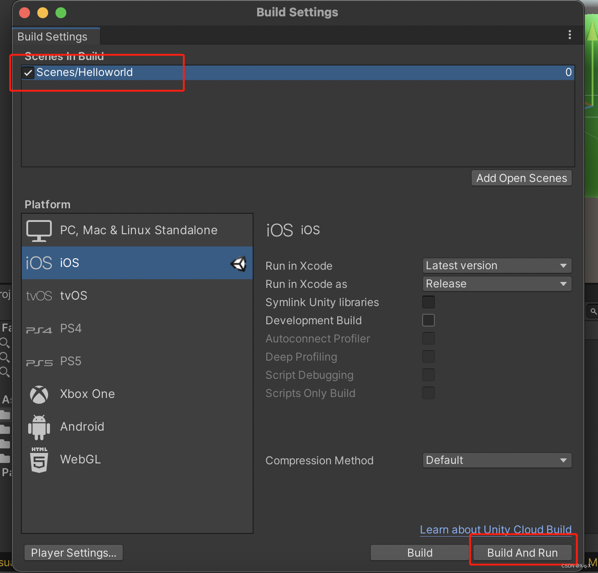The image size is (598, 573).
Task: Select the Scenes/Helloworld scene row
Action: click(x=298, y=73)
